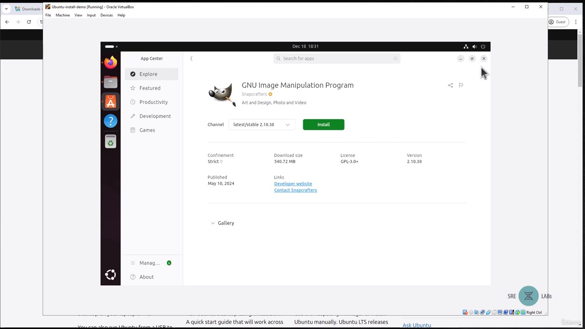Clear the search field with the x icon
This screenshot has width=585, height=329.
(395, 58)
